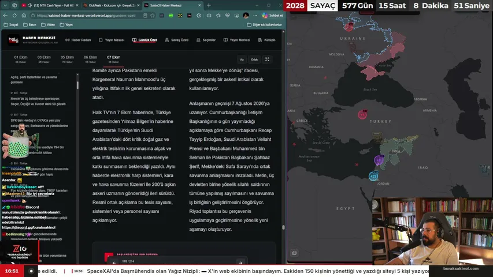Click the address bar URL field
Viewport: 493px width, 277px height.
point(87,16)
